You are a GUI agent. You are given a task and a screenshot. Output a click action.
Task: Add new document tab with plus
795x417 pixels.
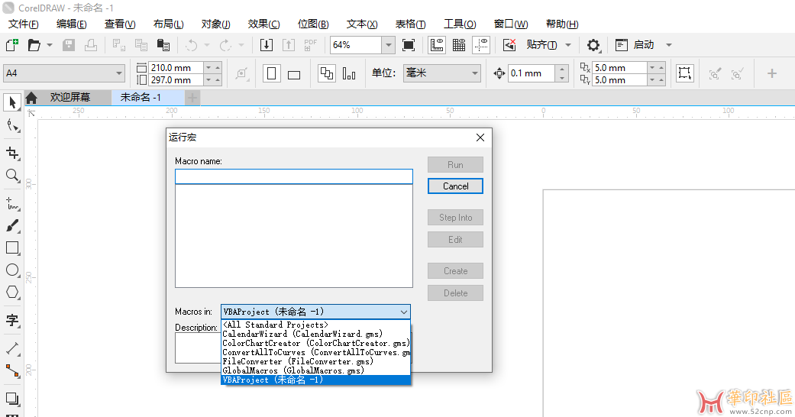192,98
